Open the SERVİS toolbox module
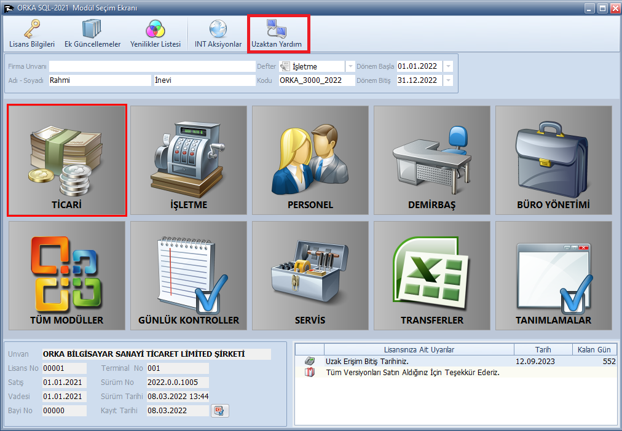 click(310, 276)
